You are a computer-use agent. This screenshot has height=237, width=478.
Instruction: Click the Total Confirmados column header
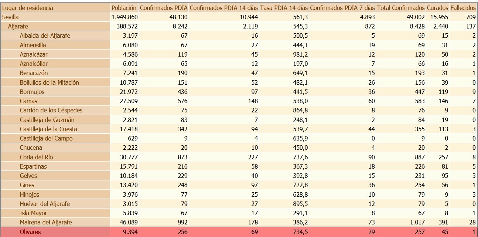401,8
